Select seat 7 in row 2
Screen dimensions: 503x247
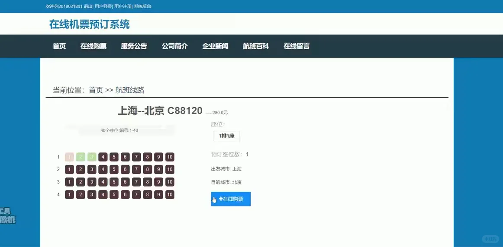[x=136, y=169]
